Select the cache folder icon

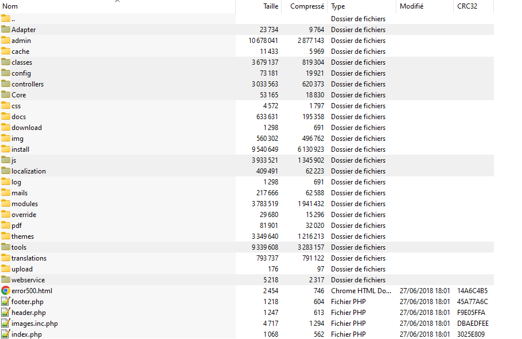point(6,51)
